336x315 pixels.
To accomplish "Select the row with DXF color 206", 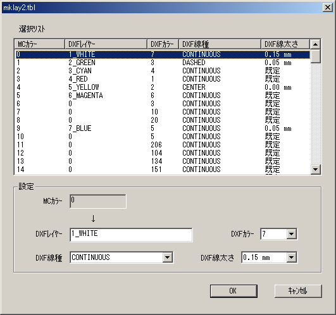I will click(163, 145).
